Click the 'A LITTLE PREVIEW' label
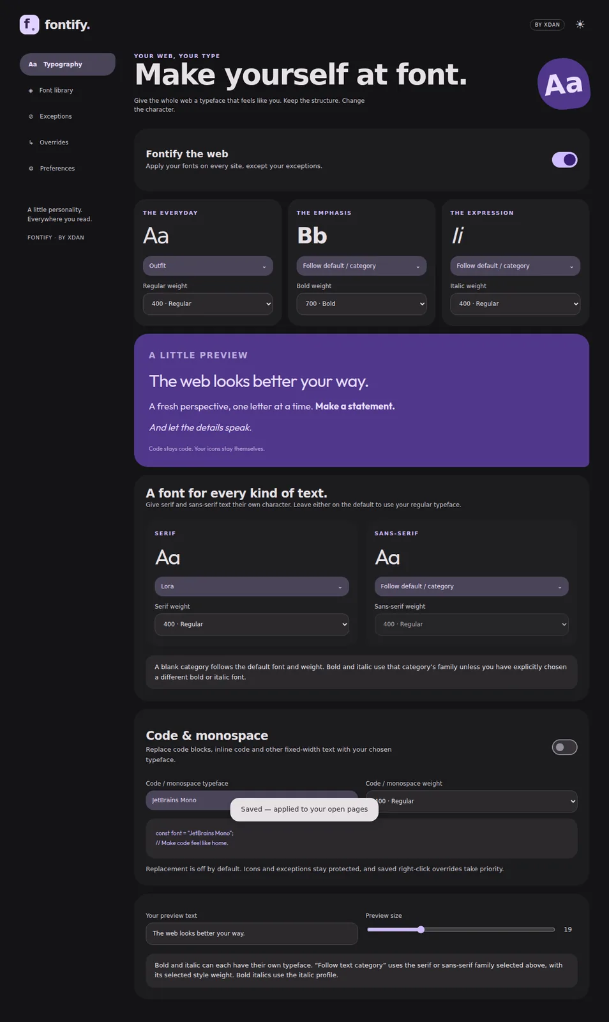 pyautogui.click(x=199, y=355)
